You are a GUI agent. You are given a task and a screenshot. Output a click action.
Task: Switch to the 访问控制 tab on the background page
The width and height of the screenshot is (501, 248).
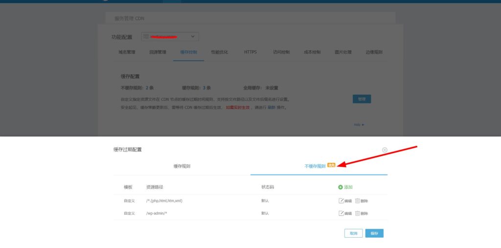click(x=281, y=52)
